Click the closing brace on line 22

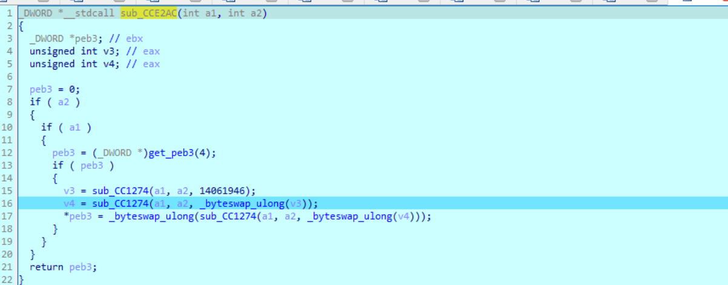coord(21,280)
